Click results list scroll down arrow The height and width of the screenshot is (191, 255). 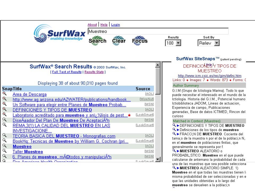158,159
